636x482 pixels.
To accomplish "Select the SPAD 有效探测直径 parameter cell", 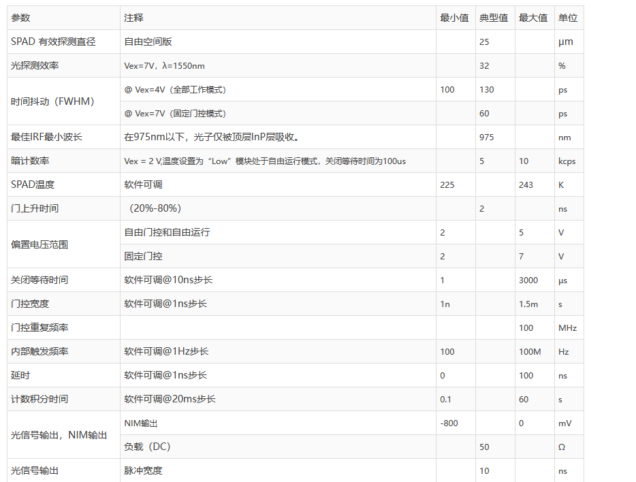I will click(x=53, y=42).
